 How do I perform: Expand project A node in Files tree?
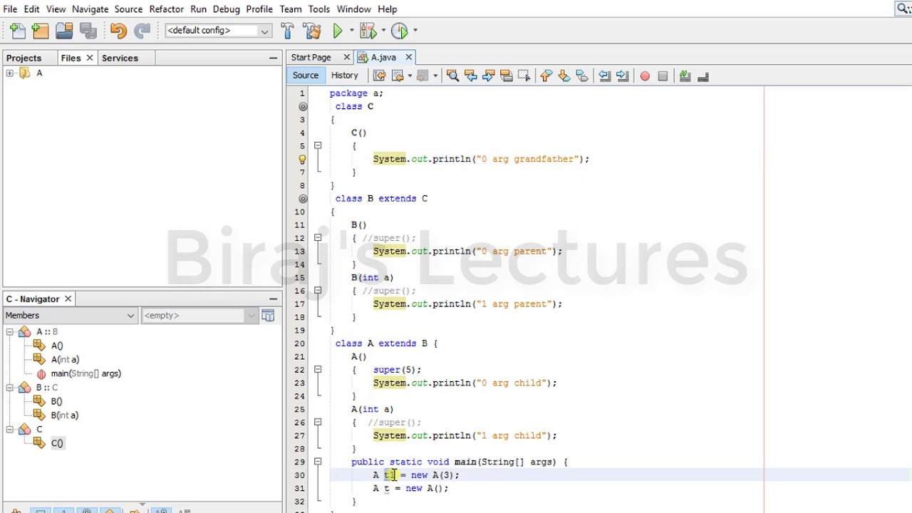pos(9,73)
